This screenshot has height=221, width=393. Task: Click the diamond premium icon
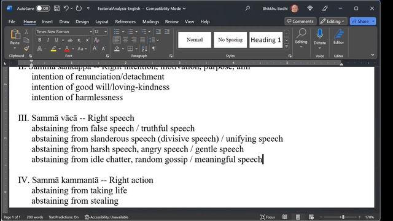[310, 8]
